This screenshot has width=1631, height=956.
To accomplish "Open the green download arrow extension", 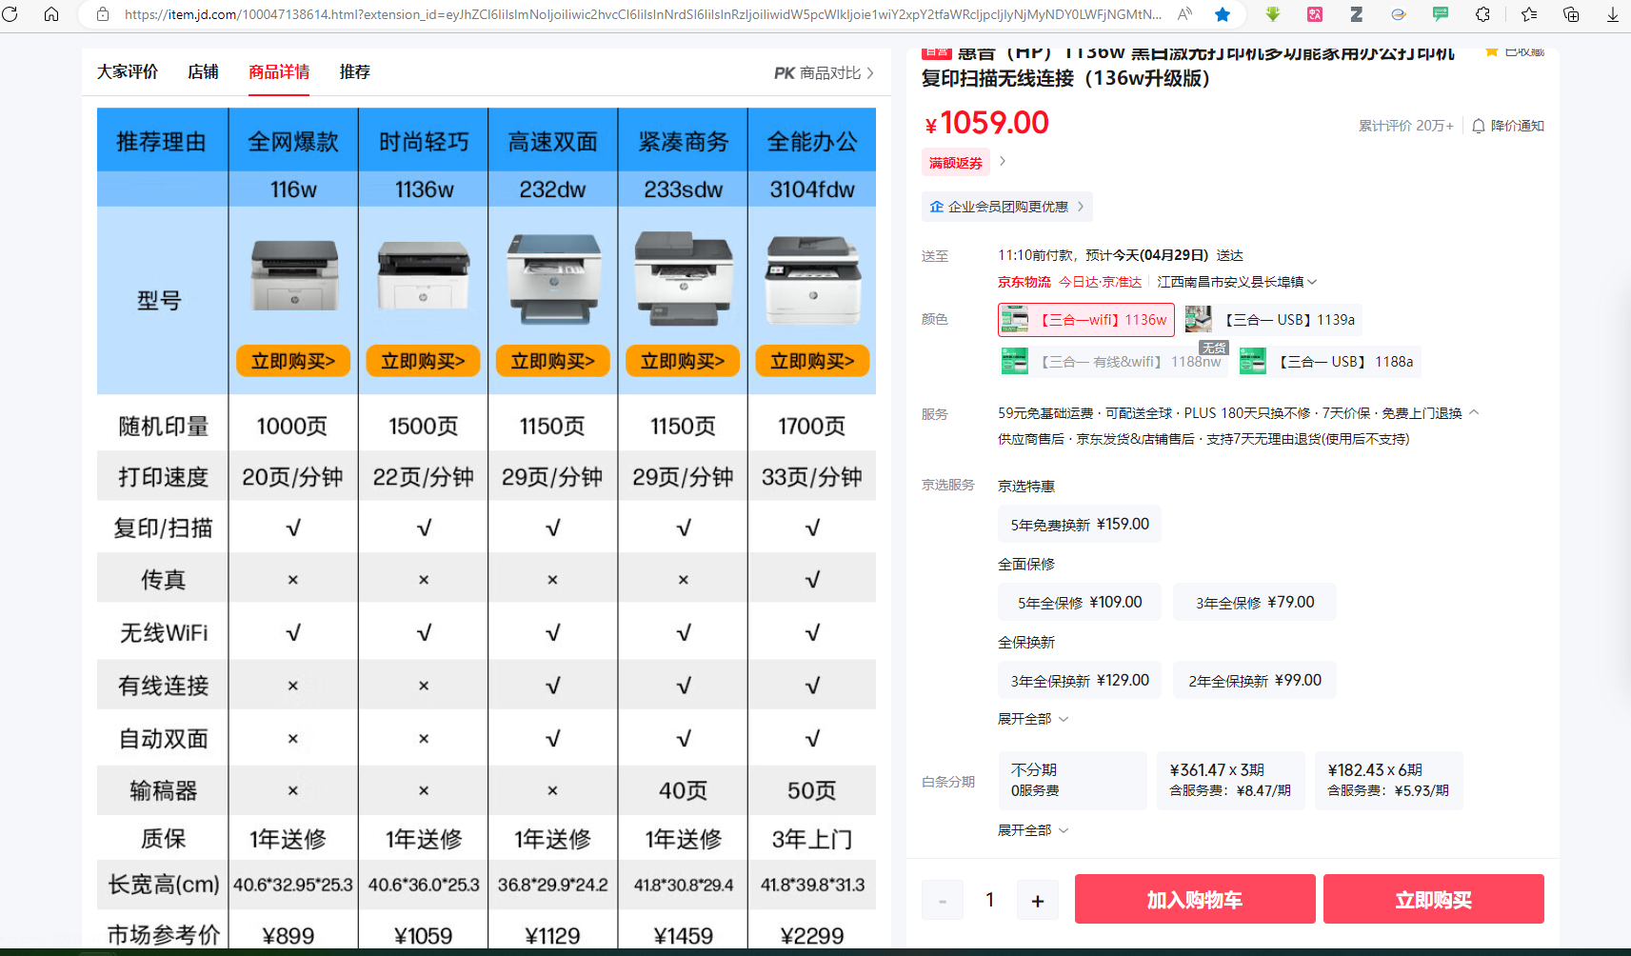I will [1273, 14].
